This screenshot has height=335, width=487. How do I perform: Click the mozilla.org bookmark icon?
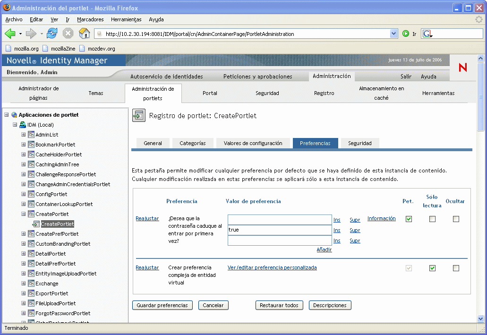click(x=9, y=49)
